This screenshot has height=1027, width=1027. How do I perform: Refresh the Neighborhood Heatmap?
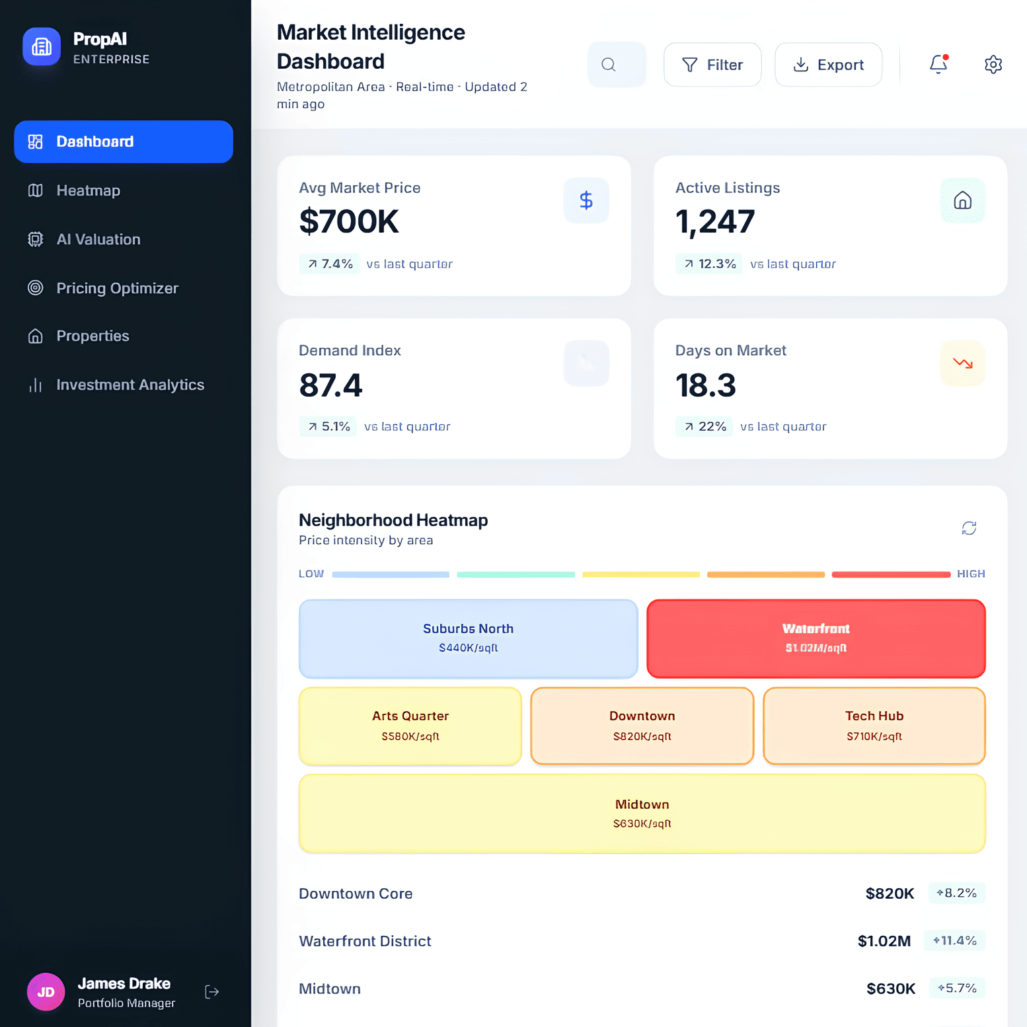click(968, 528)
